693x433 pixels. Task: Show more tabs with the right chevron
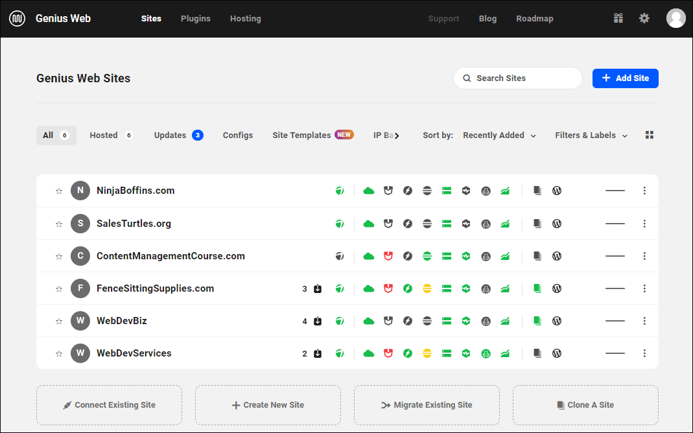397,135
